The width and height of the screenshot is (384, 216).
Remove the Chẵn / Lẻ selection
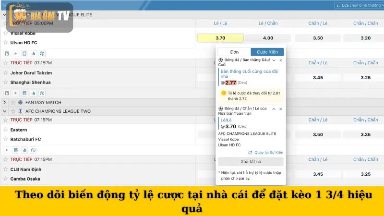(281, 109)
